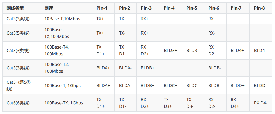The width and height of the screenshot is (275, 114).
Task: Select the Pin-1 header cell
Action: pos(103,8)
